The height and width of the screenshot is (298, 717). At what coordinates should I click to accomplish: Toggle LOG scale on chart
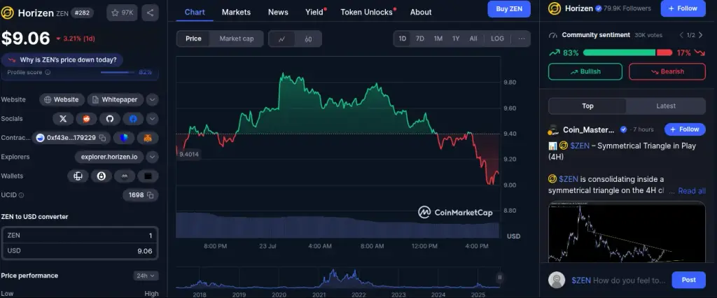(498, 39)
